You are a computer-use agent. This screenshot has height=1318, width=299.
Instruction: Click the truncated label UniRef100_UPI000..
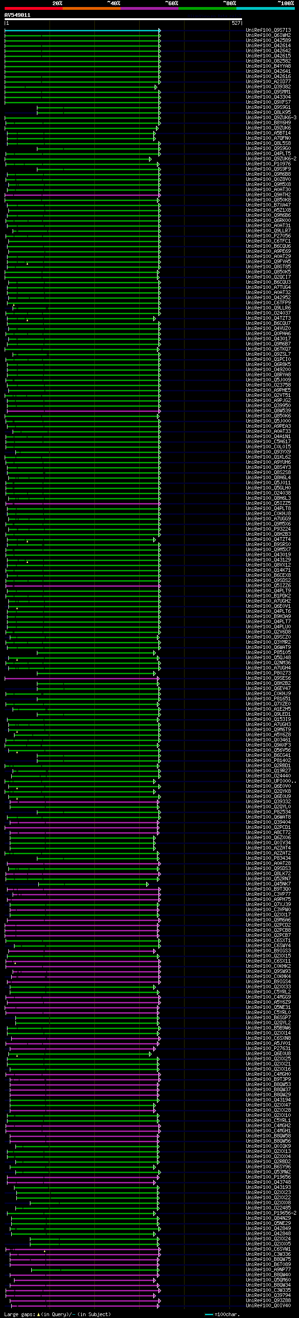point(271,781)
